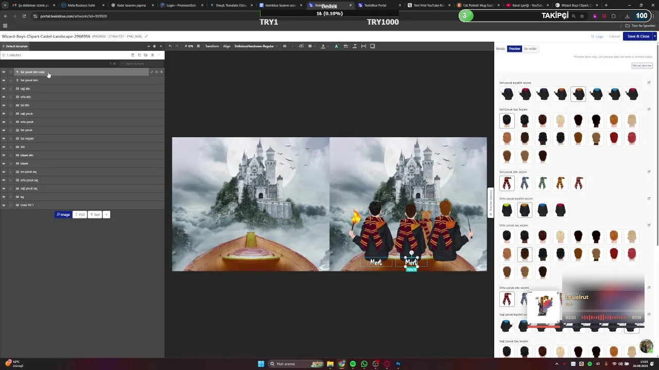
Task: Toggle lock on the sağ çocuk saç layer
Action: pyautogui.click(x=10, y=189)
